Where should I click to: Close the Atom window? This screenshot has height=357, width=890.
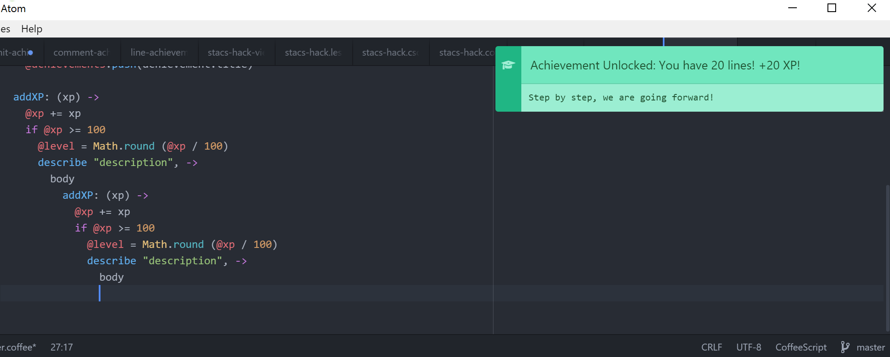(x=871, y=8)
